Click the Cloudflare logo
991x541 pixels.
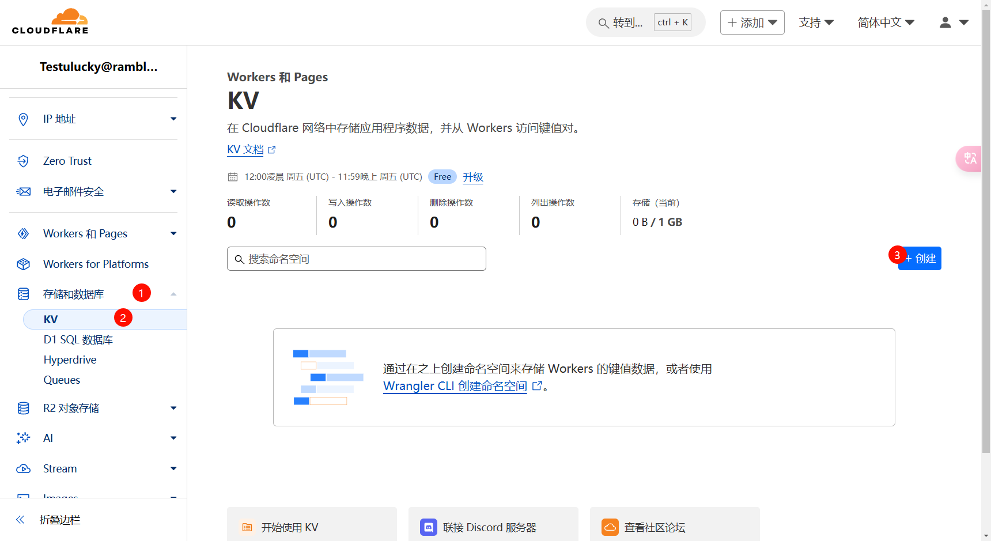[x=50, y=21]
